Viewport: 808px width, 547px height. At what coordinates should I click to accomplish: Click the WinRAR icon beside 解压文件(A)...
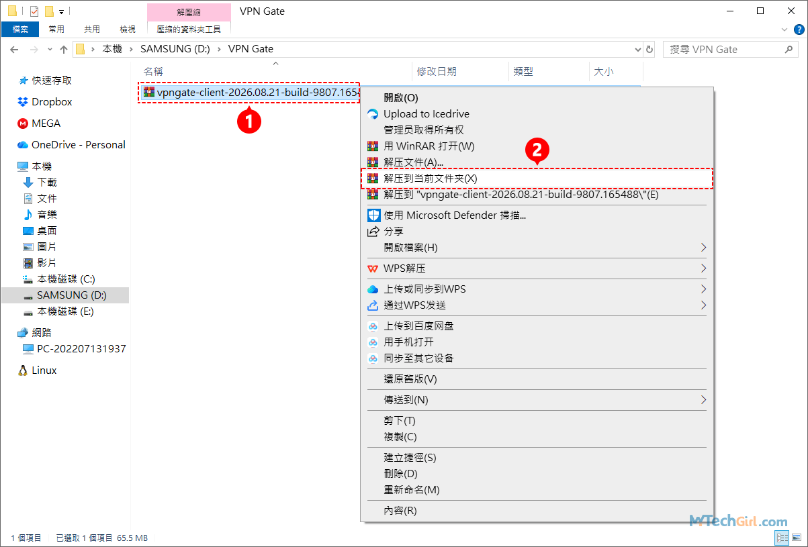[373, 162]
